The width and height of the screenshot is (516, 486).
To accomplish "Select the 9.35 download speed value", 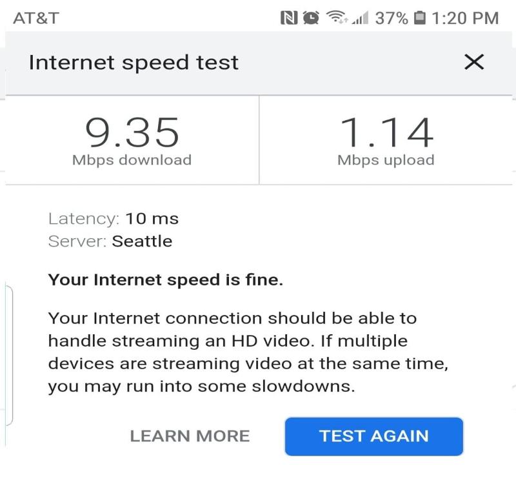I will (x=132, y=132).
